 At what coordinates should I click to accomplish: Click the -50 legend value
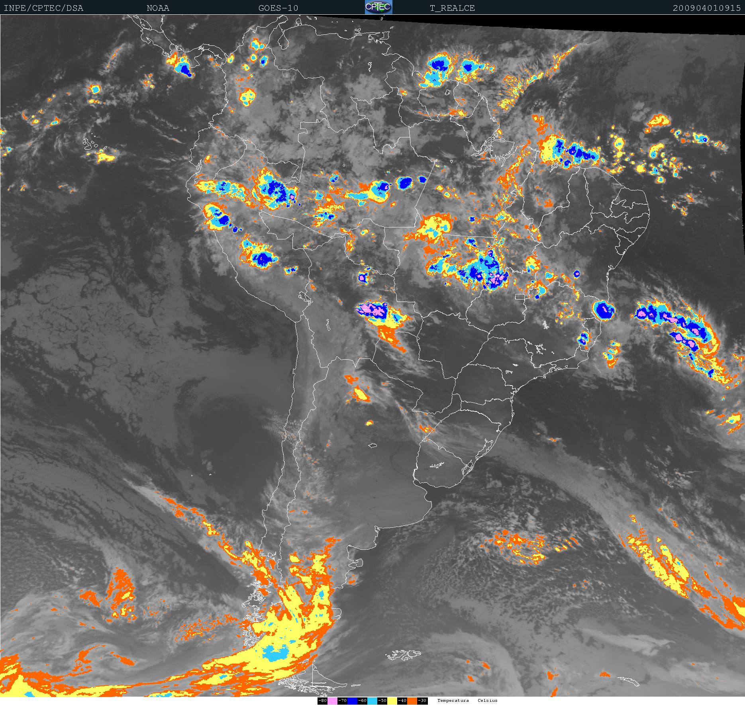(x=382, y=701)
